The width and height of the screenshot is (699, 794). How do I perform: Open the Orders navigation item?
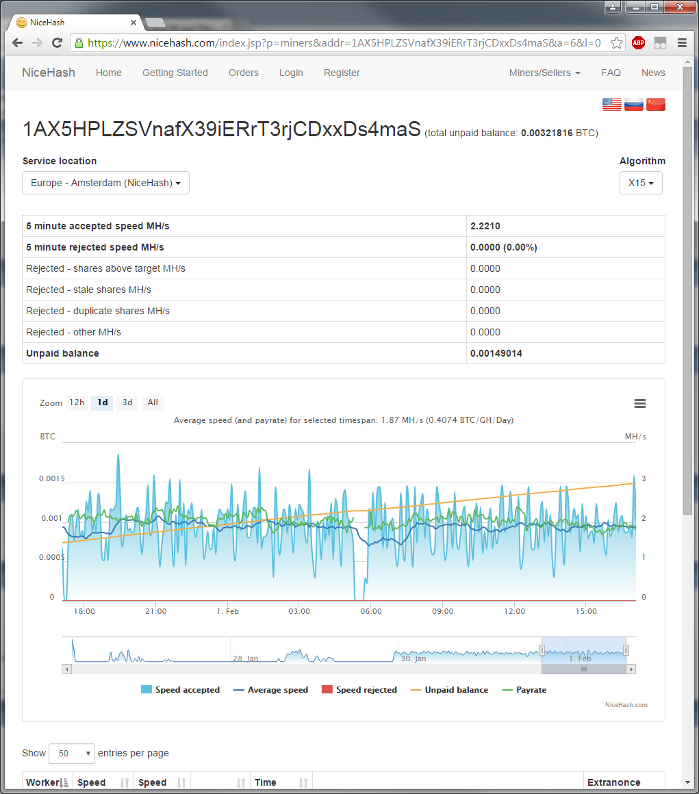click(x=244, y=73)
